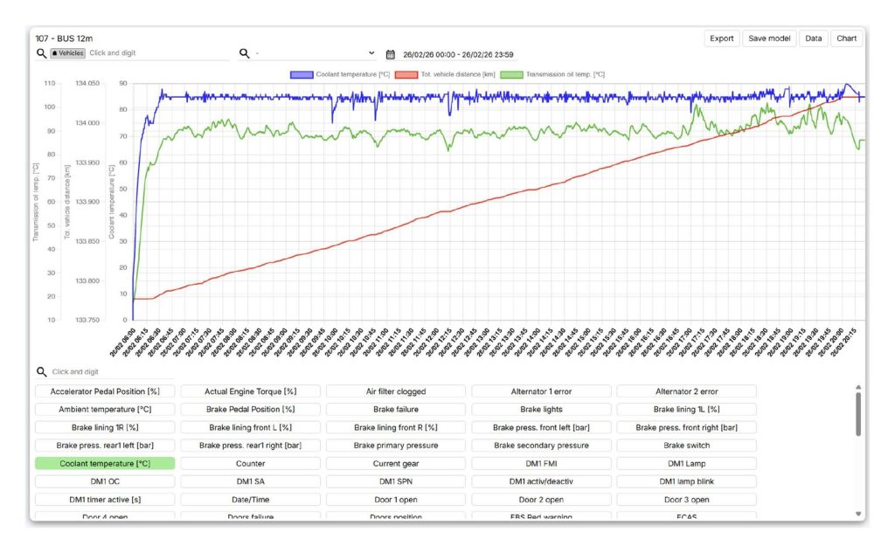Select Brake primary pressure parameter
Viewport: 895px width, 553px height.
396,446
